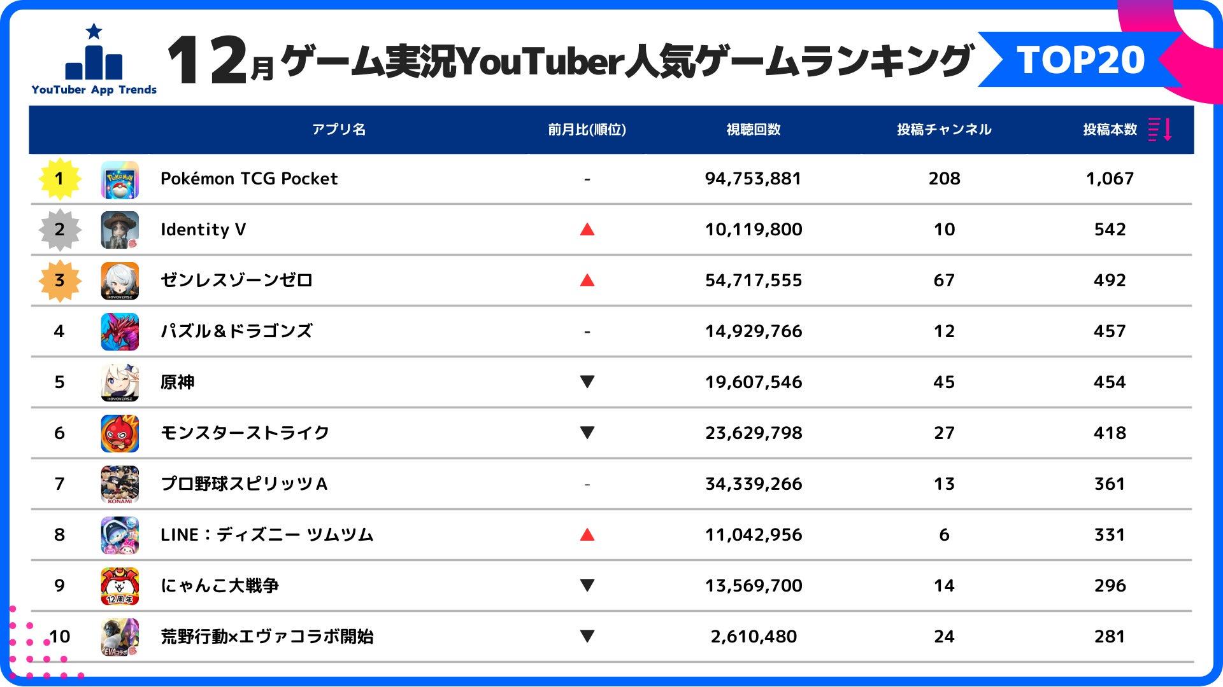Click the Pokémon TCG Pocket app icon

coord(120,179)
